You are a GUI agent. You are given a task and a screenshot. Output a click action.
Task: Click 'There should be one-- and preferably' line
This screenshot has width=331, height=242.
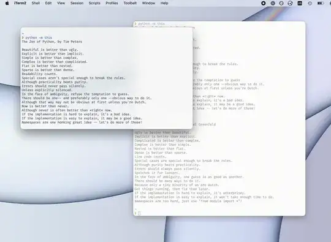pos(87,98)
